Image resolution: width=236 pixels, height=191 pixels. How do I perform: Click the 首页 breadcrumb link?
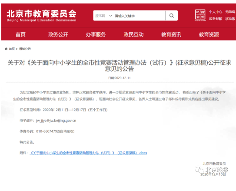coord(12,49)
